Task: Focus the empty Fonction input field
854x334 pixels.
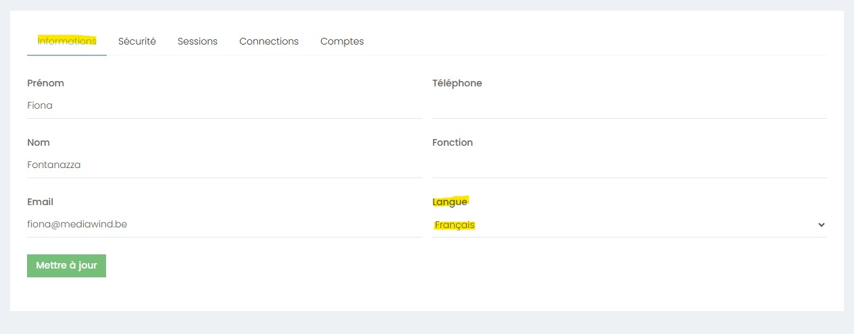Action: [629, 165]
